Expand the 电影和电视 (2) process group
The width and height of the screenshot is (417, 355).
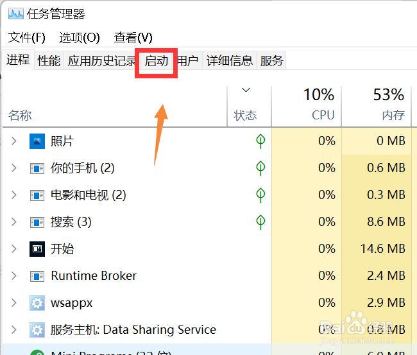tap(14, 195)
